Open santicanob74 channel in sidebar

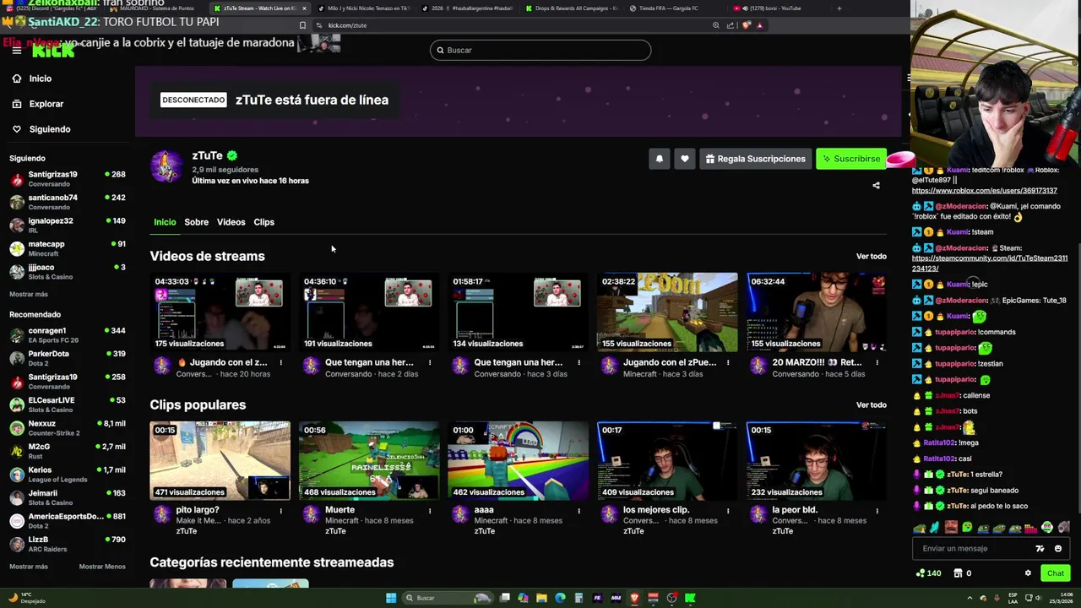coord(68,202)
